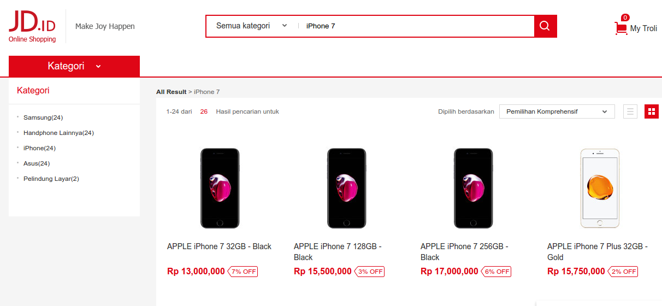Select the Handphone Lainnya(24) category
The width and height of the screenshot is (662, 306).
point(58,133)
